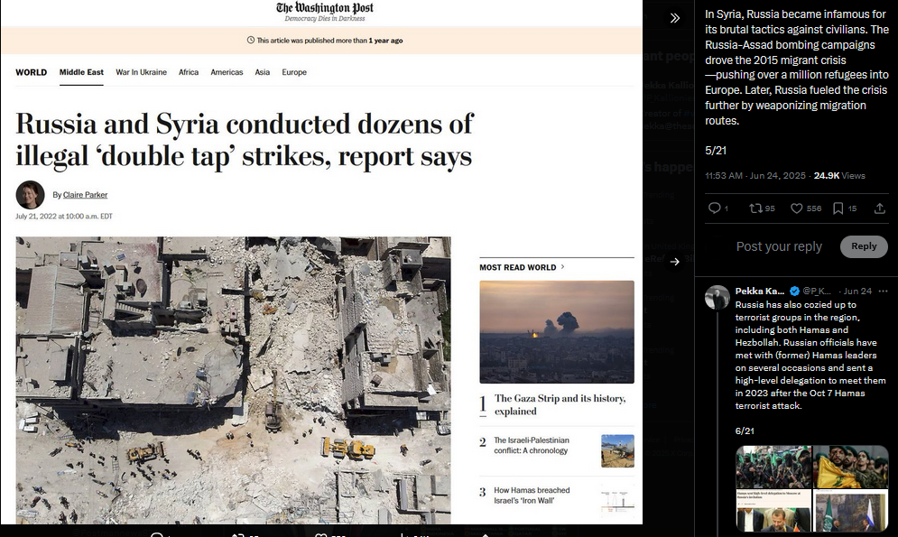Click the verified badge next to Pekka Ka...

tap(794, 291)
